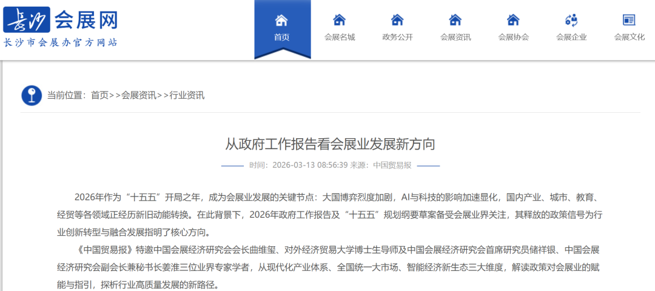The width and height of the screenshot is (655, 291).
Task: Open the 首页 navigation tab
Action: 282,29
